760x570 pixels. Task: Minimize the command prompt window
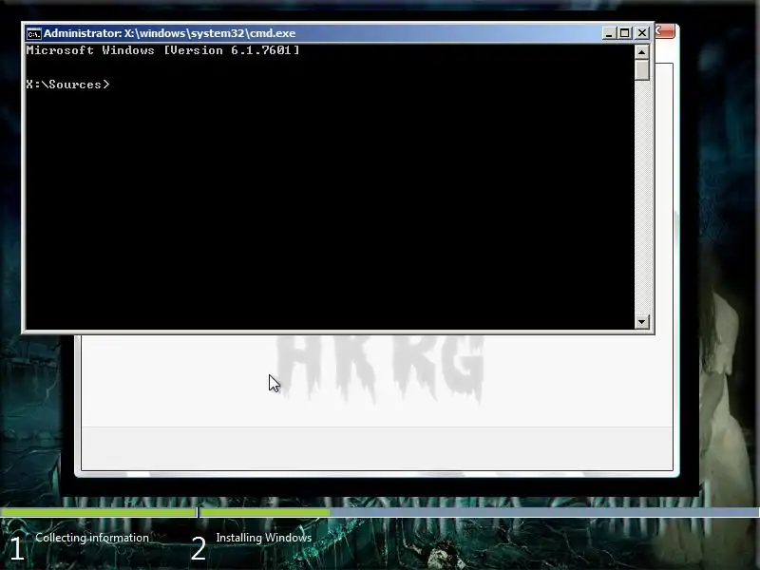click(609, 33)
